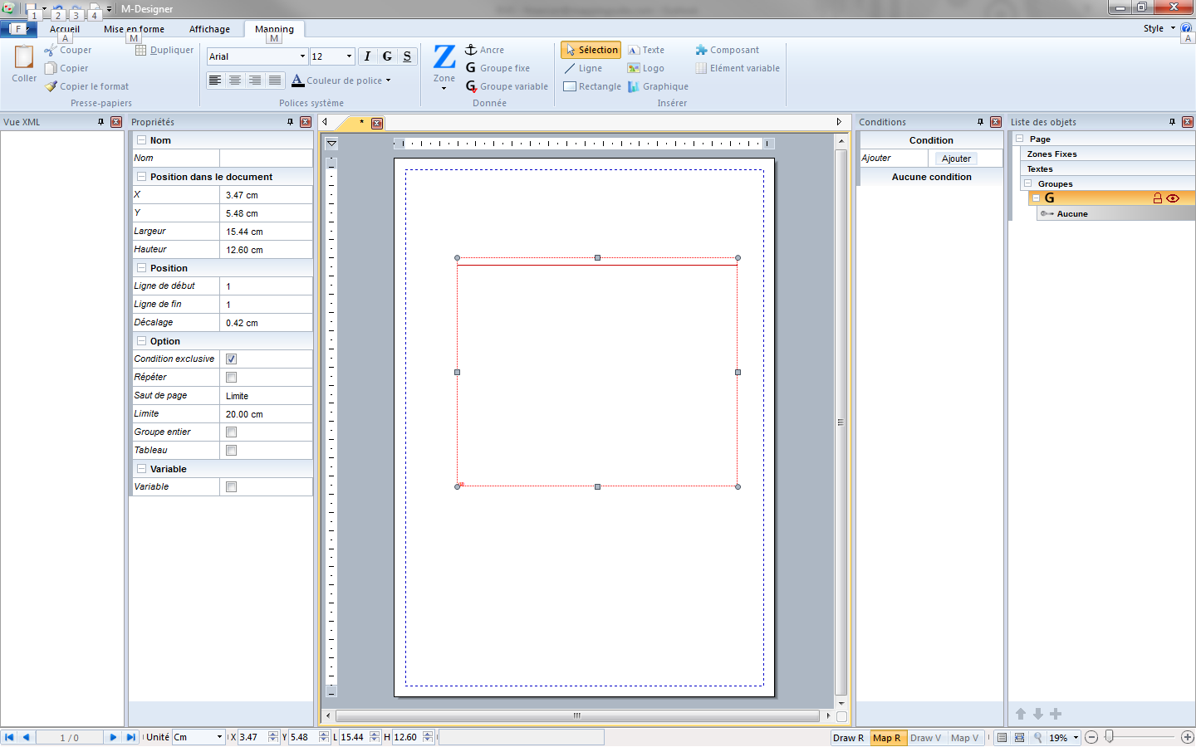1196x747 pixels.
Task: Switch to the Affichage ribbon tab
Action: click(209, 28)
